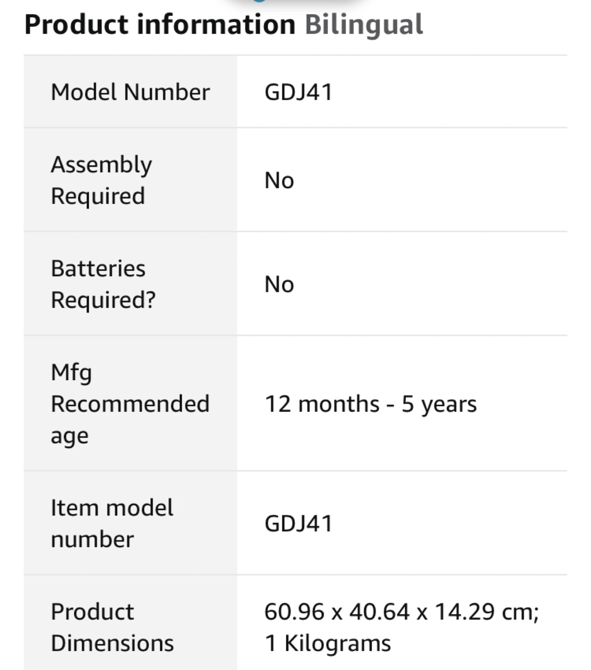Tap the Model Number label

(x=130, y=92)
